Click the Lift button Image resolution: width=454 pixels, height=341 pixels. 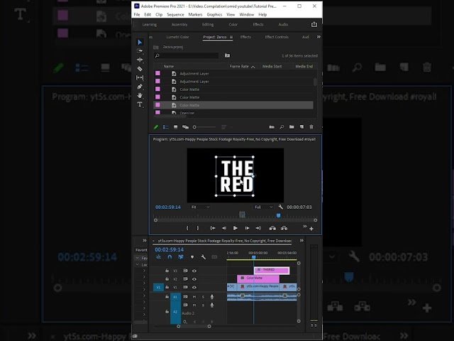(272, 228)
